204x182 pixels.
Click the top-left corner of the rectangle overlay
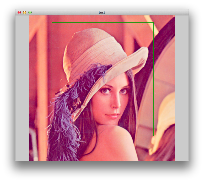[x=52, y=23]
